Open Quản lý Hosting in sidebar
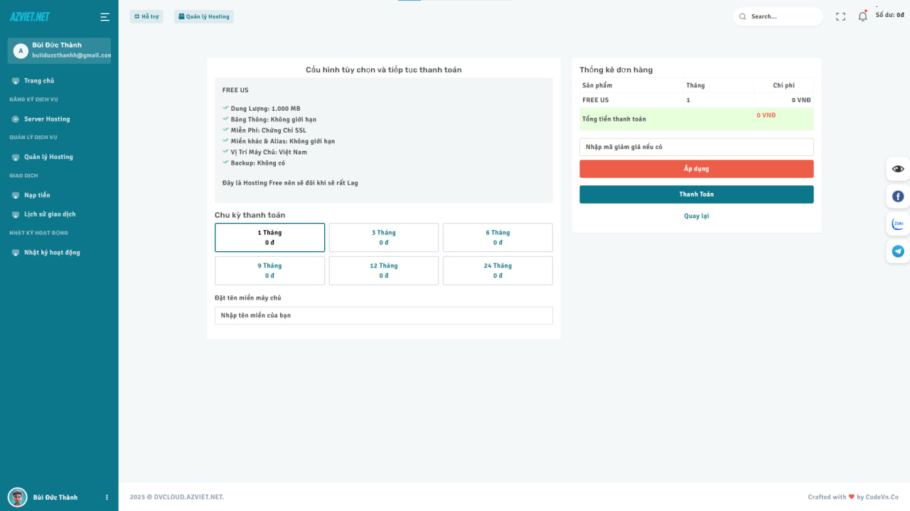910x511 pixels. pos(48,157)
